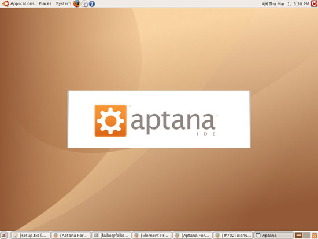Switch to the [setup.txt taskbar window

(31, 236)
